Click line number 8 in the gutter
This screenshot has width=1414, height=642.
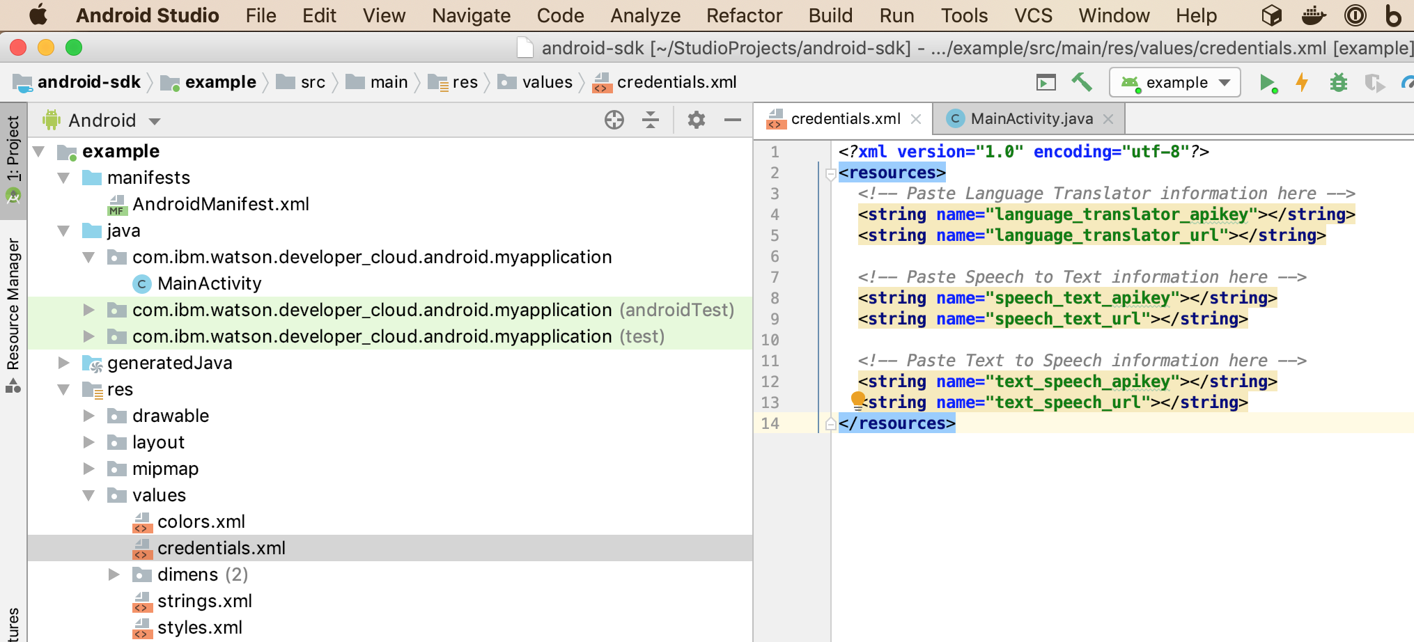pos(774,298)
